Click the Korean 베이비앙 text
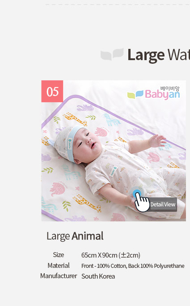The image size is (190, 306). click(170, 88)
